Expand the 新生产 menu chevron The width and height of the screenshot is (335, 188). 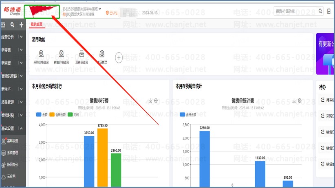click(x=21, y=89)
